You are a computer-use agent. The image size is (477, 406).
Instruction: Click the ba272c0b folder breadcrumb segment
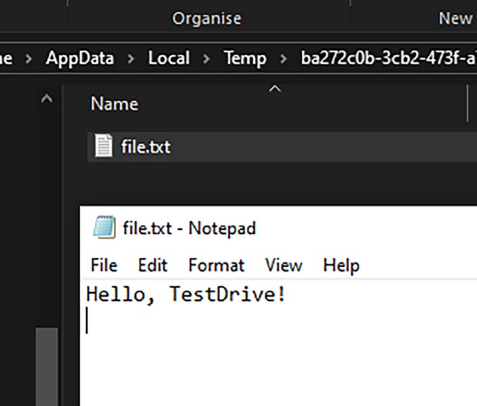387,58
